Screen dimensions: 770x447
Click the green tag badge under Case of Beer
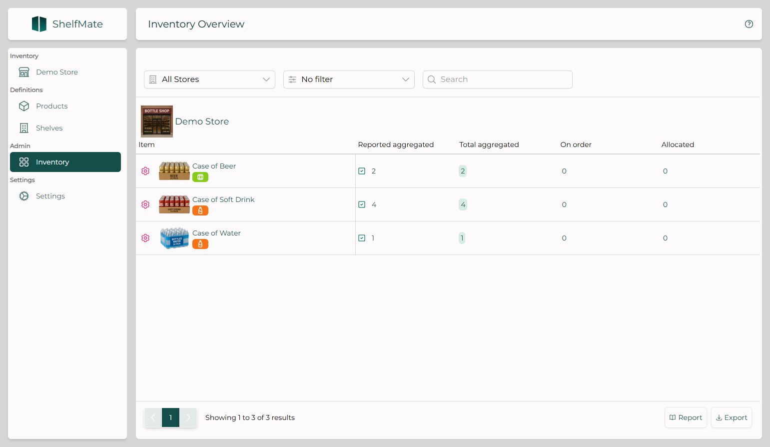coord(200,177)
